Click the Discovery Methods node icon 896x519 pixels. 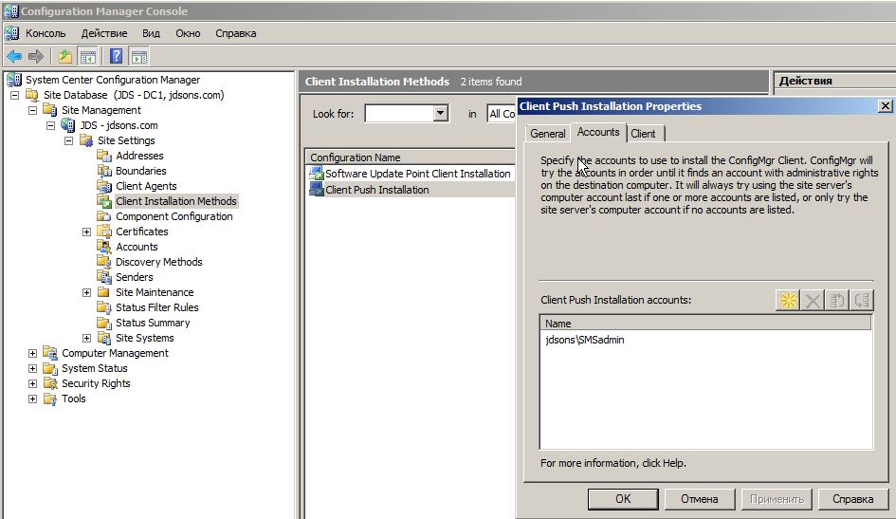[104, 262]
